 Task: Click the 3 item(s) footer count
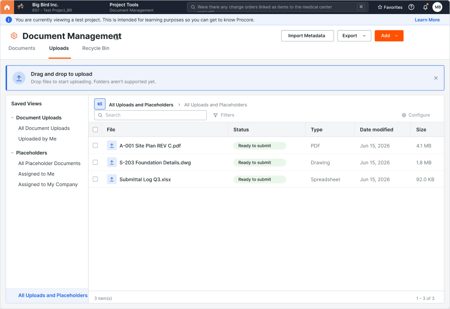pyautogui.click(x=103, y=298)
